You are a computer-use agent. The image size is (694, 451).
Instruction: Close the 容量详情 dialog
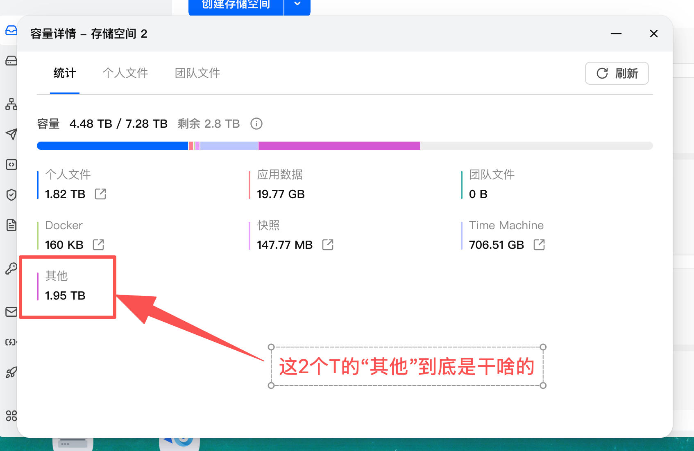coord(654,34)
